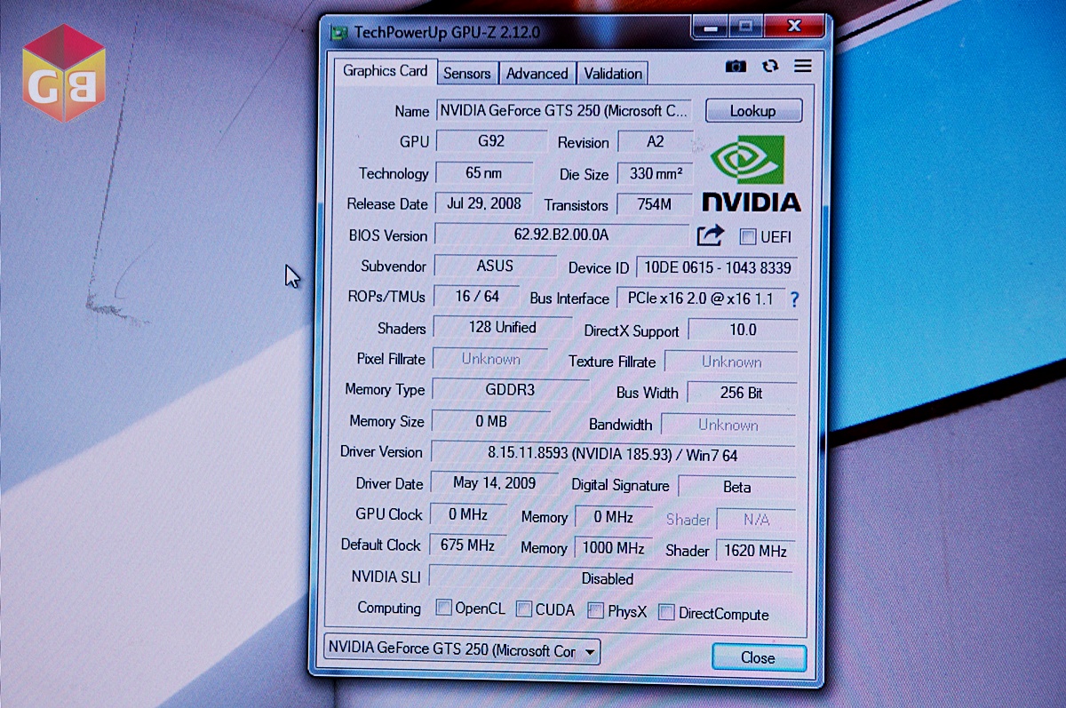
Task: Toggle the UEFI checkbox
Action: pyautogui.click(x=748, y=236)
